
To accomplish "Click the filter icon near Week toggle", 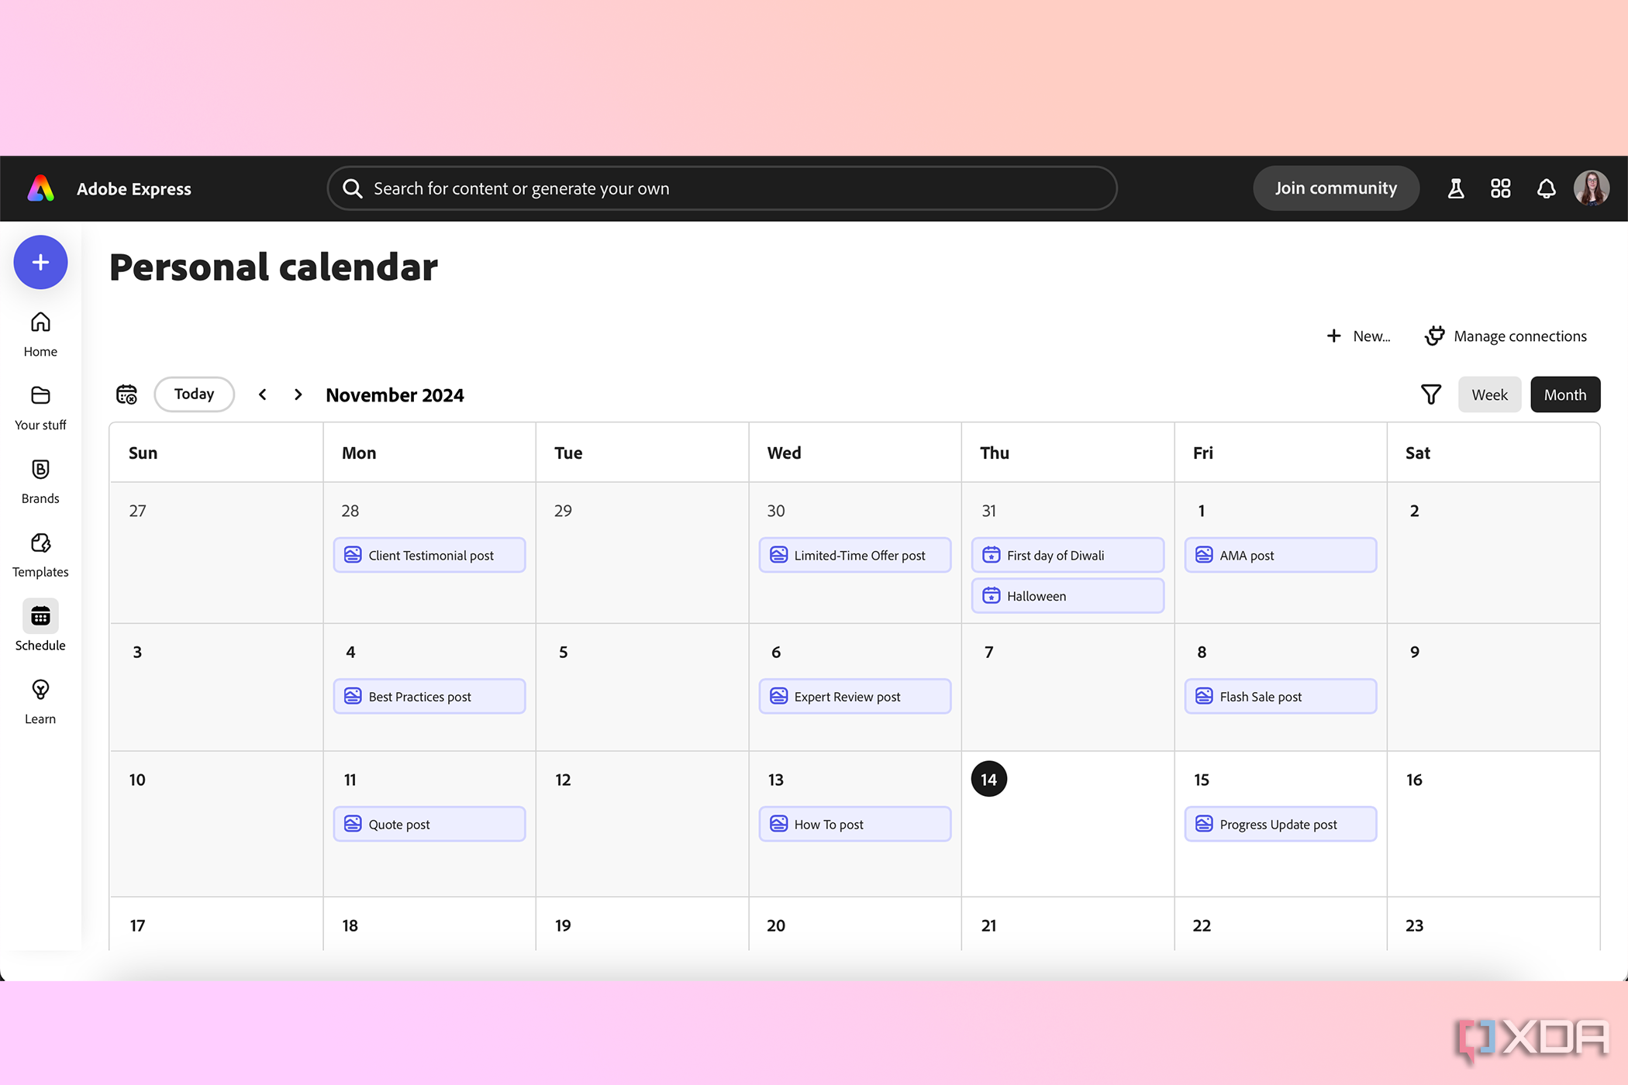I will 1430,394.
